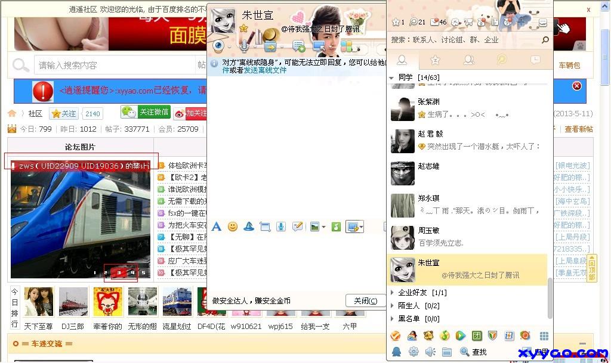Start a video call with the webcam icon
The height and width of the screenshot is (363, 611).
click(219, 46)
